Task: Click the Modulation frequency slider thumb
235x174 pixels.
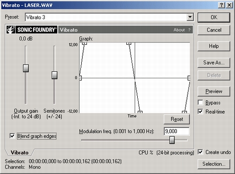Action: point(172,140)
